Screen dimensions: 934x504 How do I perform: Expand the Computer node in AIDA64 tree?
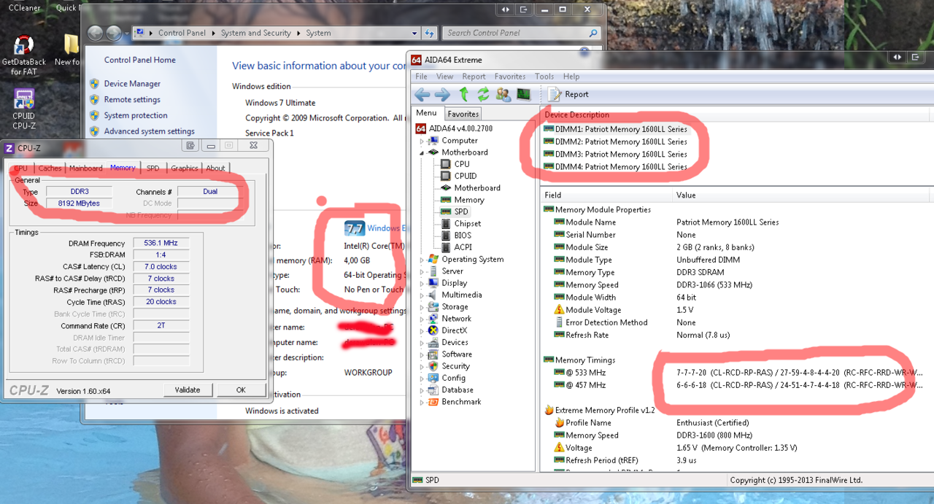[422, 141]
